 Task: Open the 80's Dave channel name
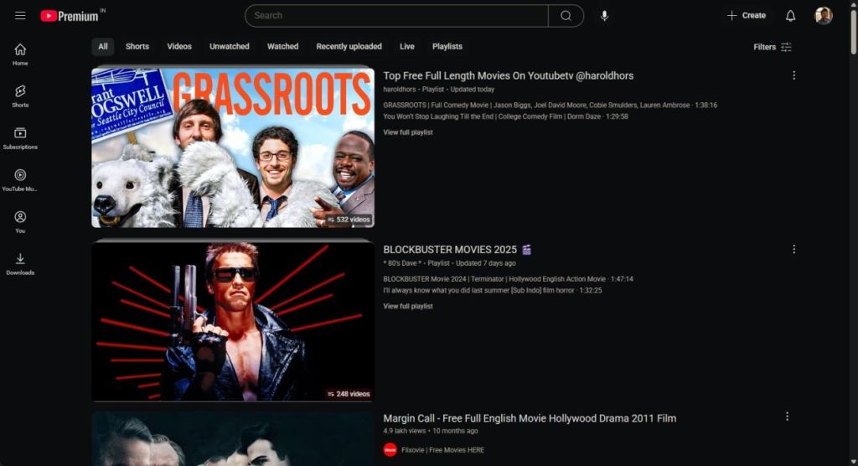click(x=402, y=263)
